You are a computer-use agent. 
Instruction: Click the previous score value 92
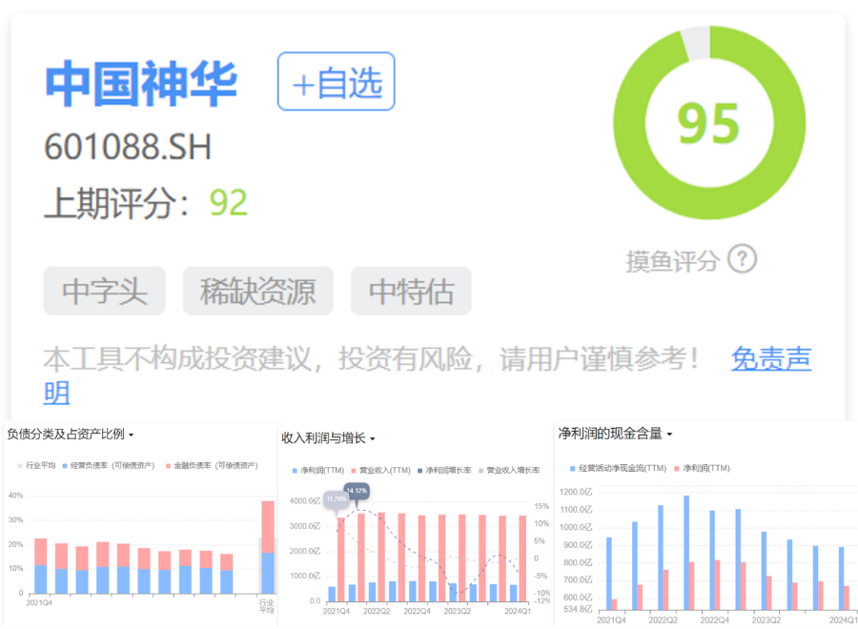coord(229,203)
